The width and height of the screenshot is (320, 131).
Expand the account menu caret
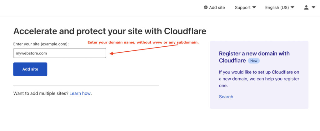click(x=313, y=7)
